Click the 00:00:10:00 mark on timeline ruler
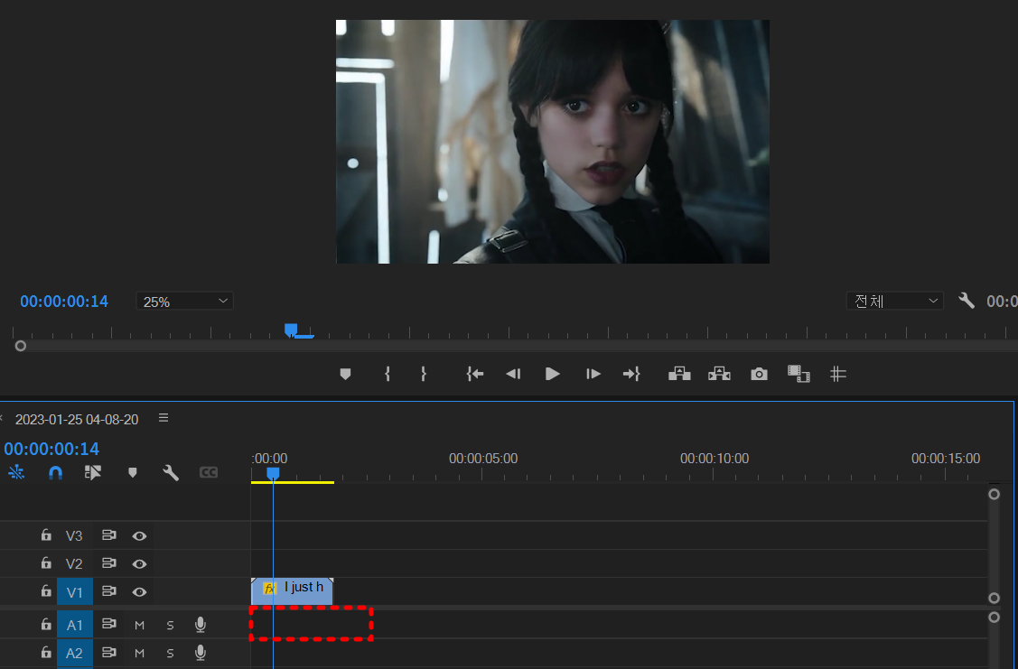 coord(714,458)
